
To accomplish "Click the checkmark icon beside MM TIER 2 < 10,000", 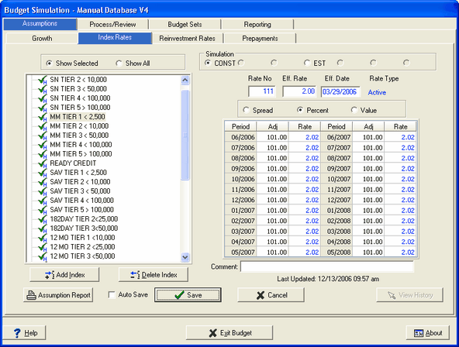I will (x=43, y=126).
